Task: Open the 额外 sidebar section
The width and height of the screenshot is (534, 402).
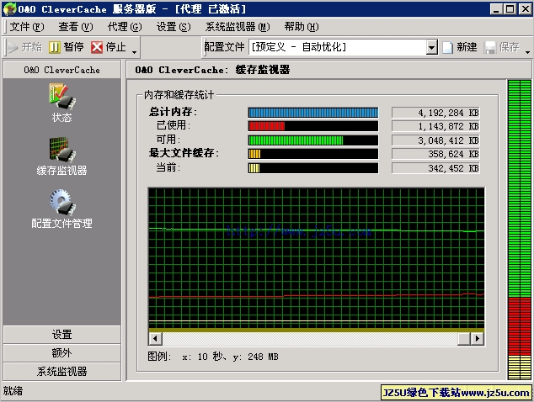Action: coord(62,352)
